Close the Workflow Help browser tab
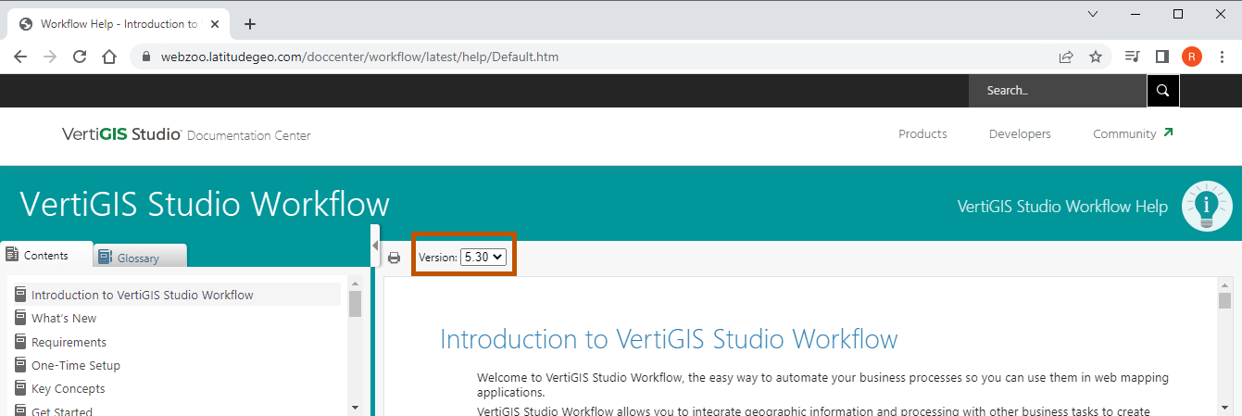The height and width of the screenshot is (416, 1242). click(x=217, y=24)
